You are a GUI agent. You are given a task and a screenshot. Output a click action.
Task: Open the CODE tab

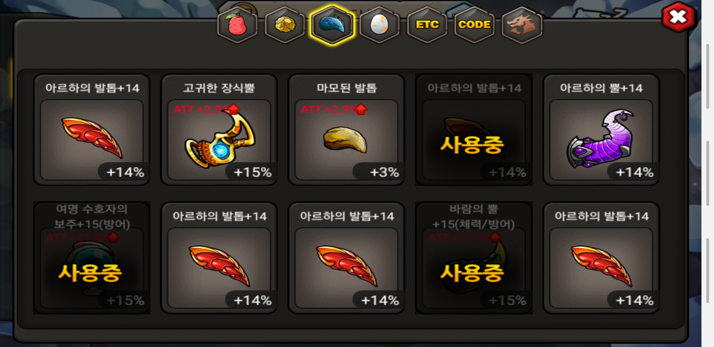coord(474,25)
